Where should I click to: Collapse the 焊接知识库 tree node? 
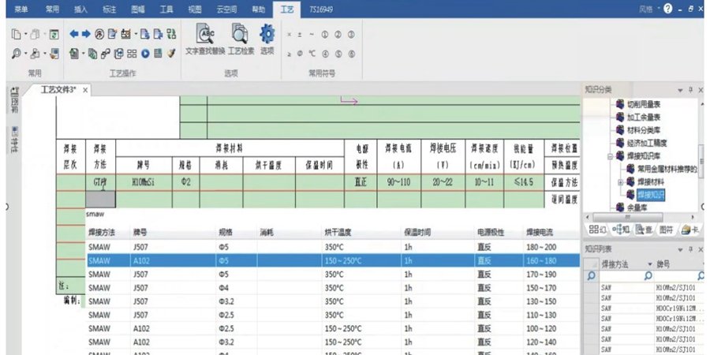pos(611,156)
